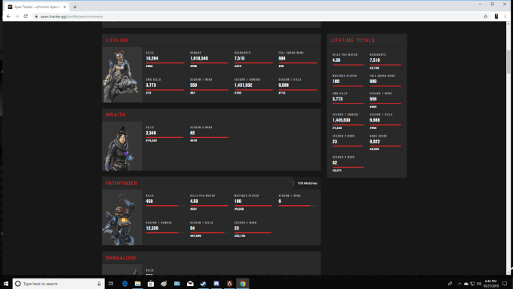Viewport: 513px width, 289px height.
Task: Open the Windows Start menu
Action: [6, 284]
